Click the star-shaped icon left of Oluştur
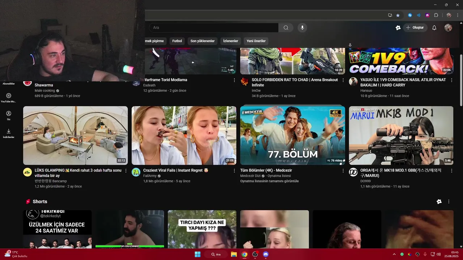This screenshot has height=260, width=463. pos(398,28)
